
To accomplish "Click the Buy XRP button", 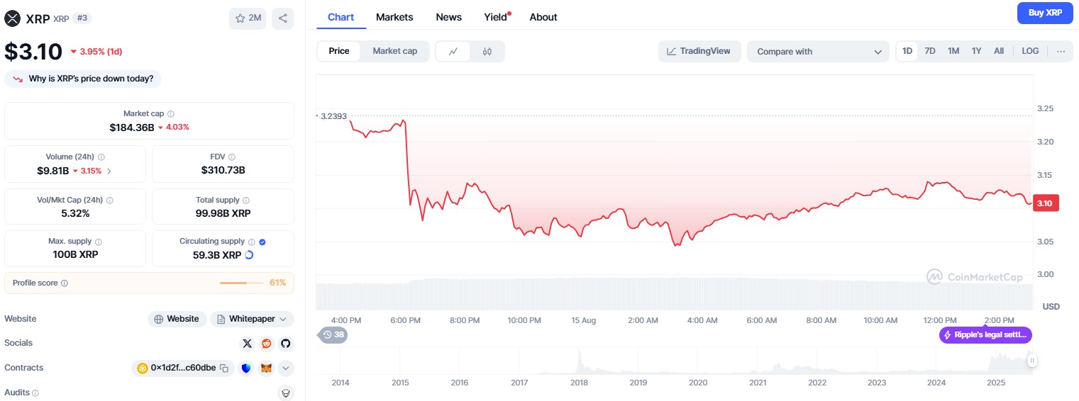I will tap(1045, 13).
